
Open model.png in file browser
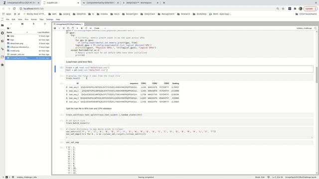(28, 51)
